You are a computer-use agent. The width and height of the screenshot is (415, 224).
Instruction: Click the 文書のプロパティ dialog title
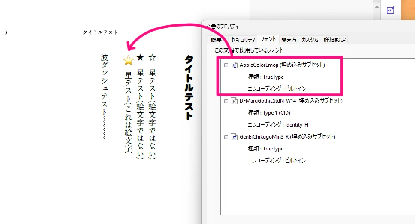pyautogui.click(x=223, y=27)
